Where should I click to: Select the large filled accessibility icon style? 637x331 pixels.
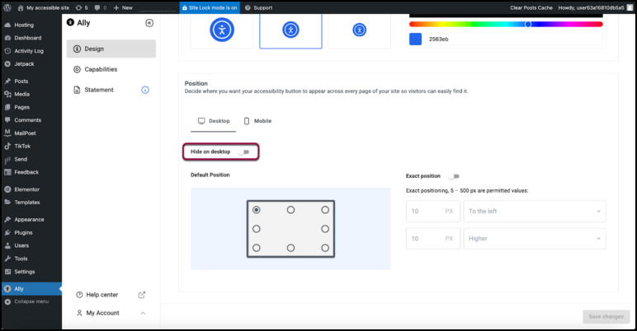[x=220, y=30]
